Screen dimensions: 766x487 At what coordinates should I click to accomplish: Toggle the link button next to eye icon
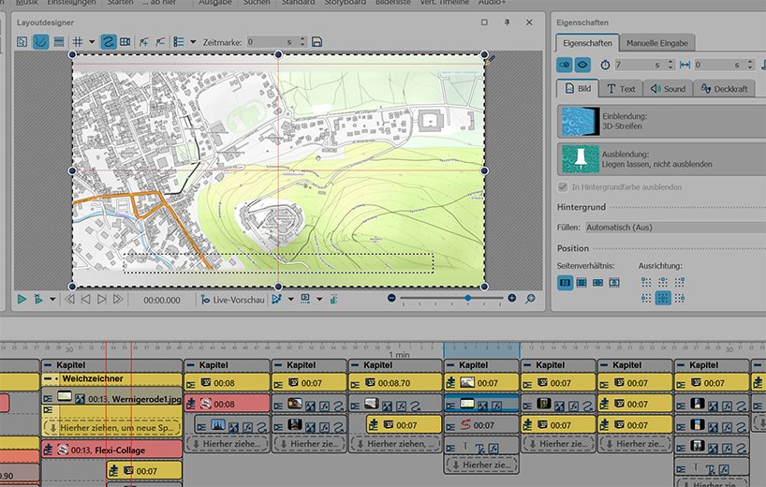[565, 64]
